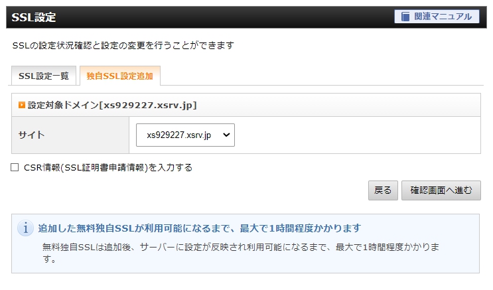Select the 独自SSL設定追加 tab
Viewport: 493px width, 290px height.
click(119, 76)
